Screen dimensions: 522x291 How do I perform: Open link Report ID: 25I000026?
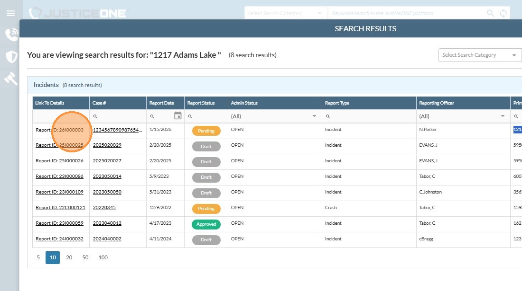60,160
